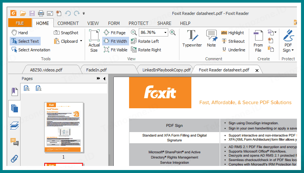
Task: Rotate the page right
Action: (146, 50)
